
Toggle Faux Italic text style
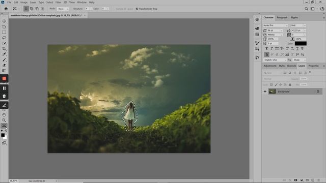point(271,49)
